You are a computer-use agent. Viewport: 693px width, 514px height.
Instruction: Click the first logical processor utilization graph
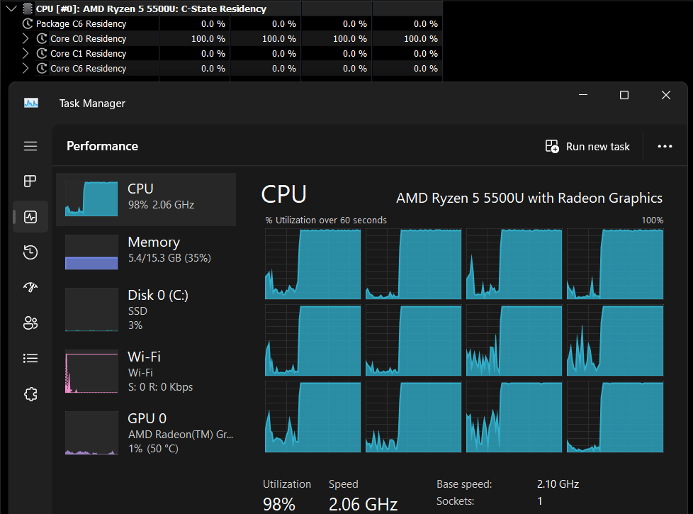[x=312, y=264]
